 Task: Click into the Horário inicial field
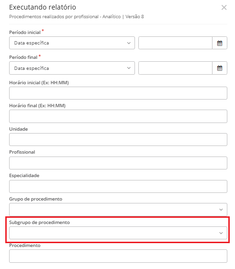[118, 93]
